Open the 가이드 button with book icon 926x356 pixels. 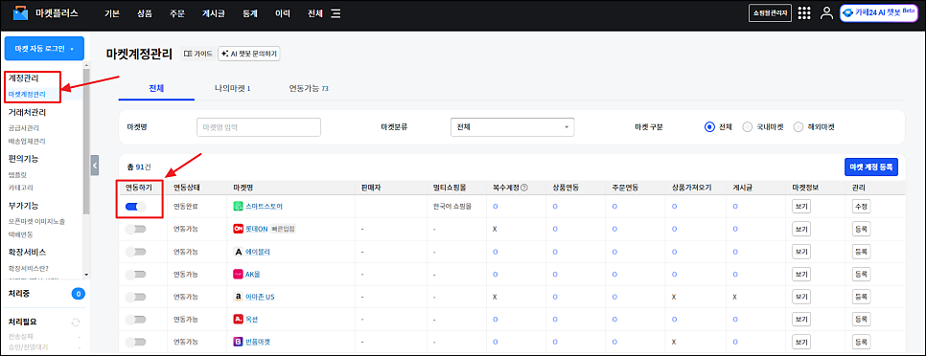(197, 53)
